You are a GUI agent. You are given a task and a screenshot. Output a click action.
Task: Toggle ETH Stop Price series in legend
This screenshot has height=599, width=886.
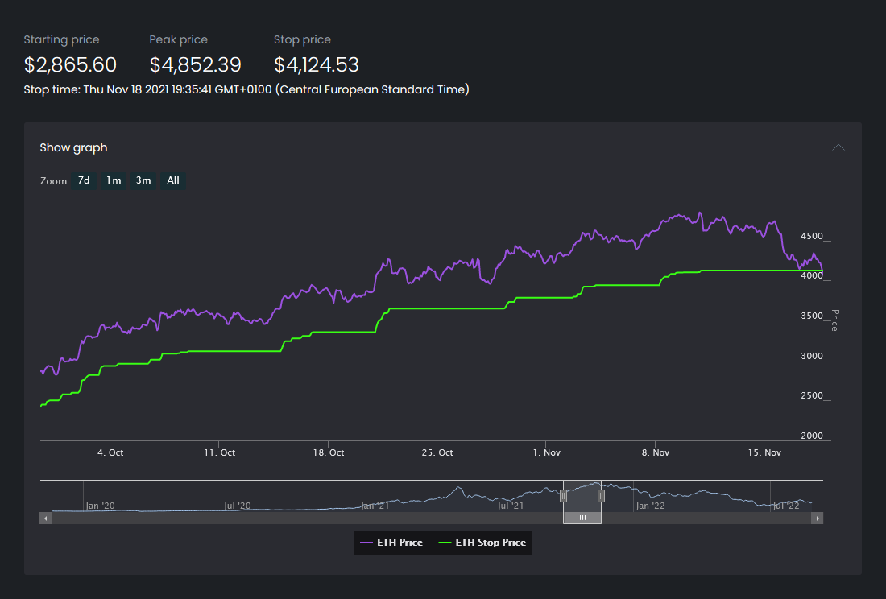click(491, 543)
